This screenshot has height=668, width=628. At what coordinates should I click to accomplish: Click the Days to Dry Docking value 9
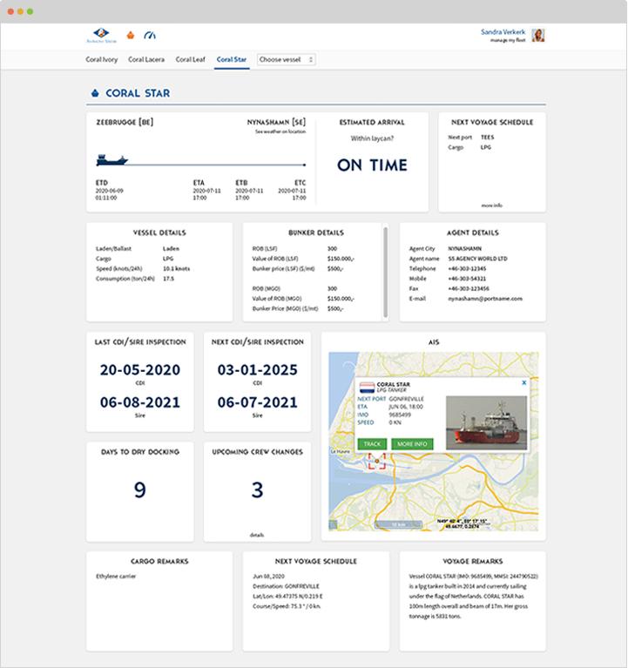point(139,490)
